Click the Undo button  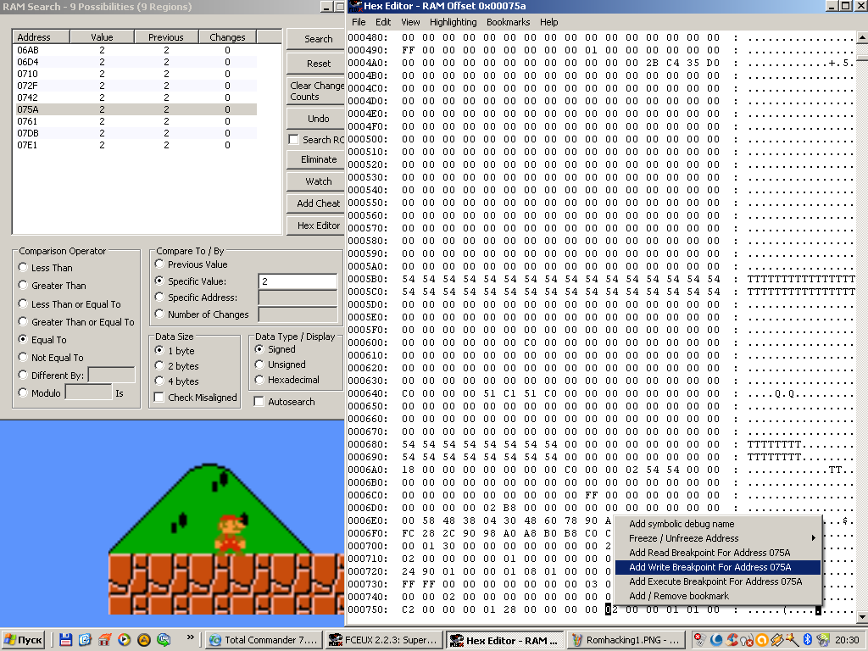(x=318, y=119)
